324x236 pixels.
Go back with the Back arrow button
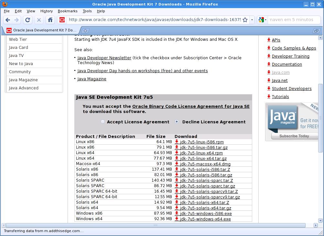coord(8,20)
